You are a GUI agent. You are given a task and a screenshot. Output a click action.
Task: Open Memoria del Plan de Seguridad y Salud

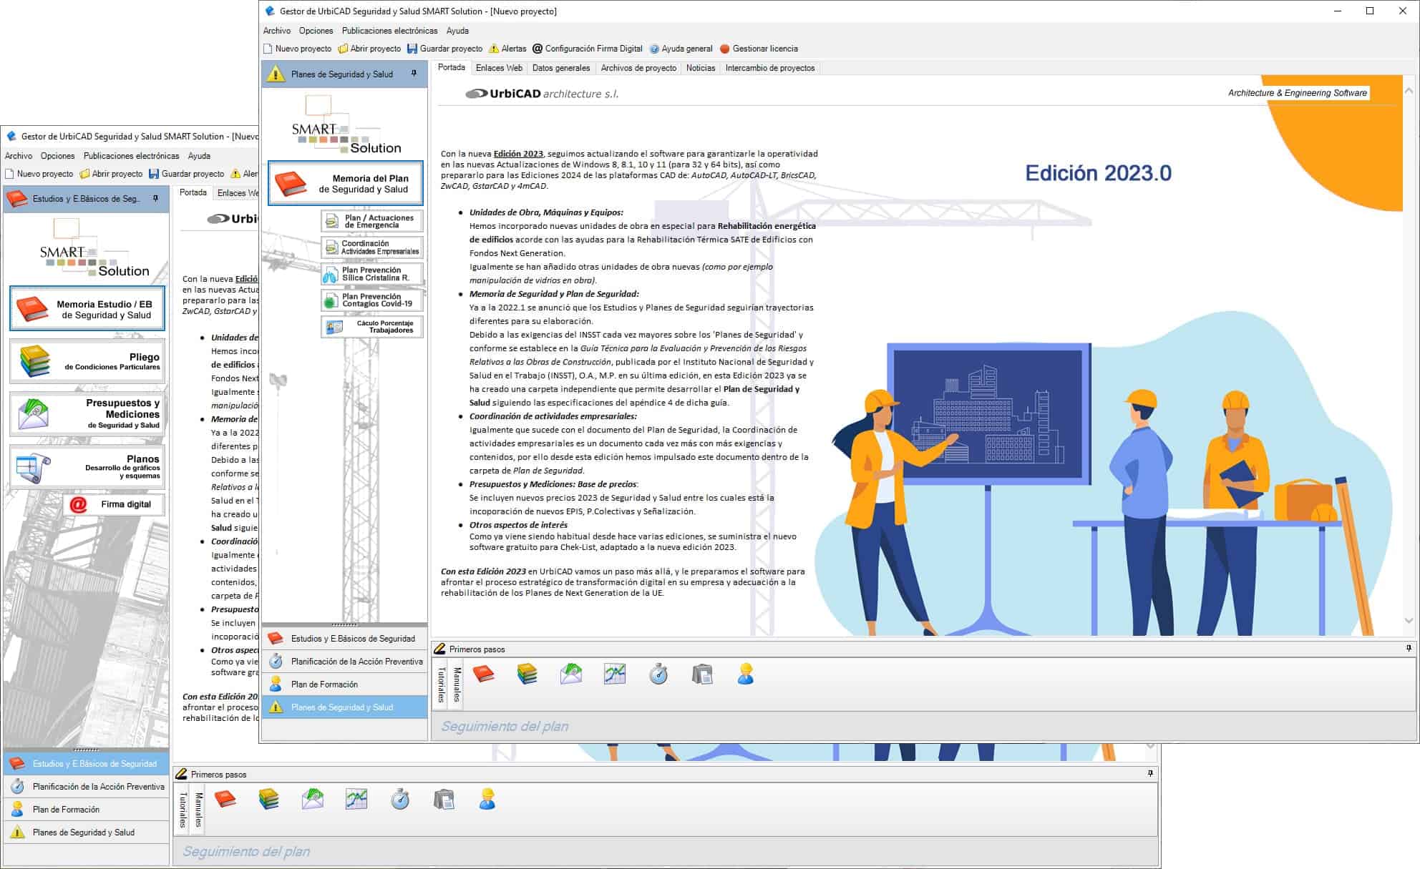coord(346,184)
